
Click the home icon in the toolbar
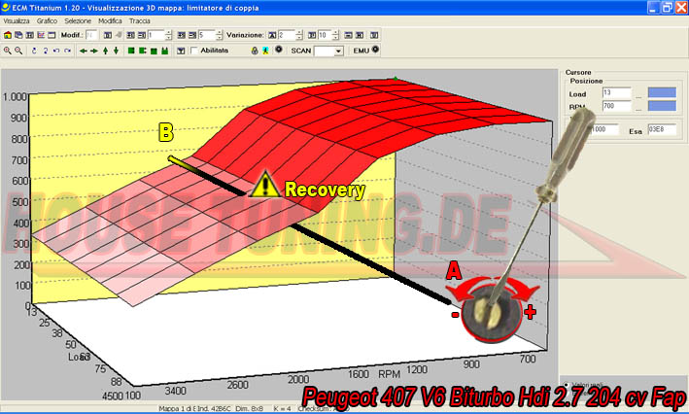point(7,35)
